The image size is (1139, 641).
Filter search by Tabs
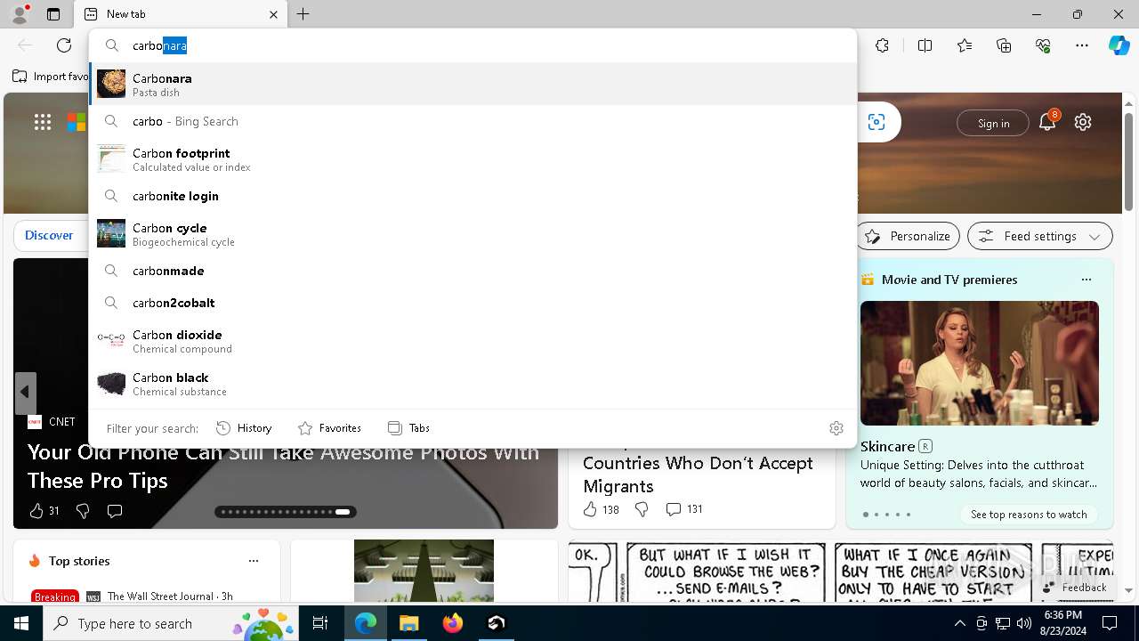(x=408, y=428)
